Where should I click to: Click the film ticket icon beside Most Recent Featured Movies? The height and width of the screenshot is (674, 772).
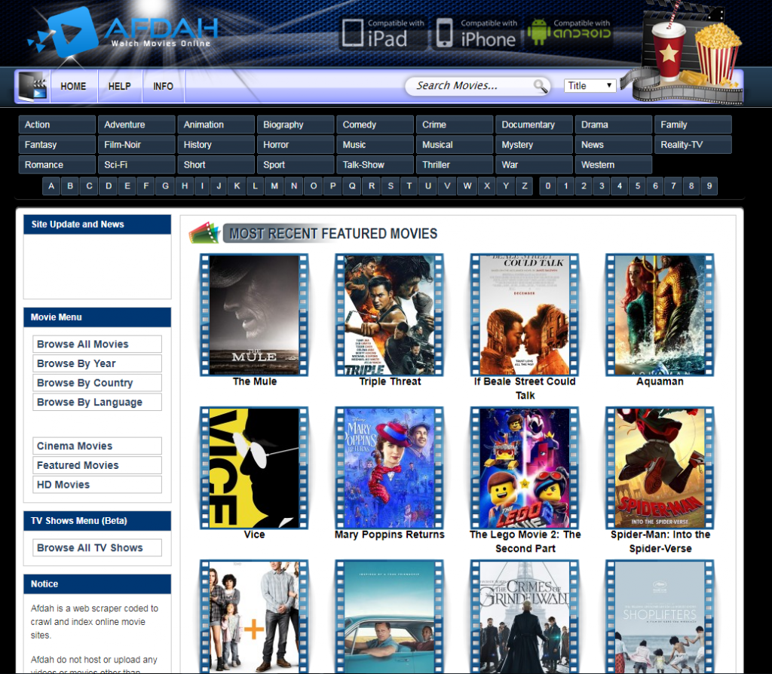204,233
